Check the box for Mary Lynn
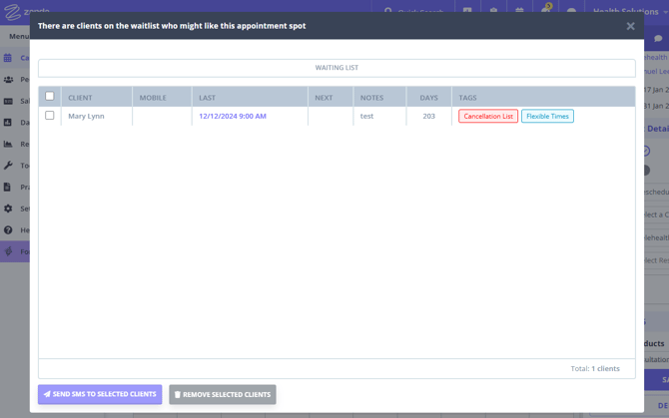This screenshot has width=669, height=418. 50,116
